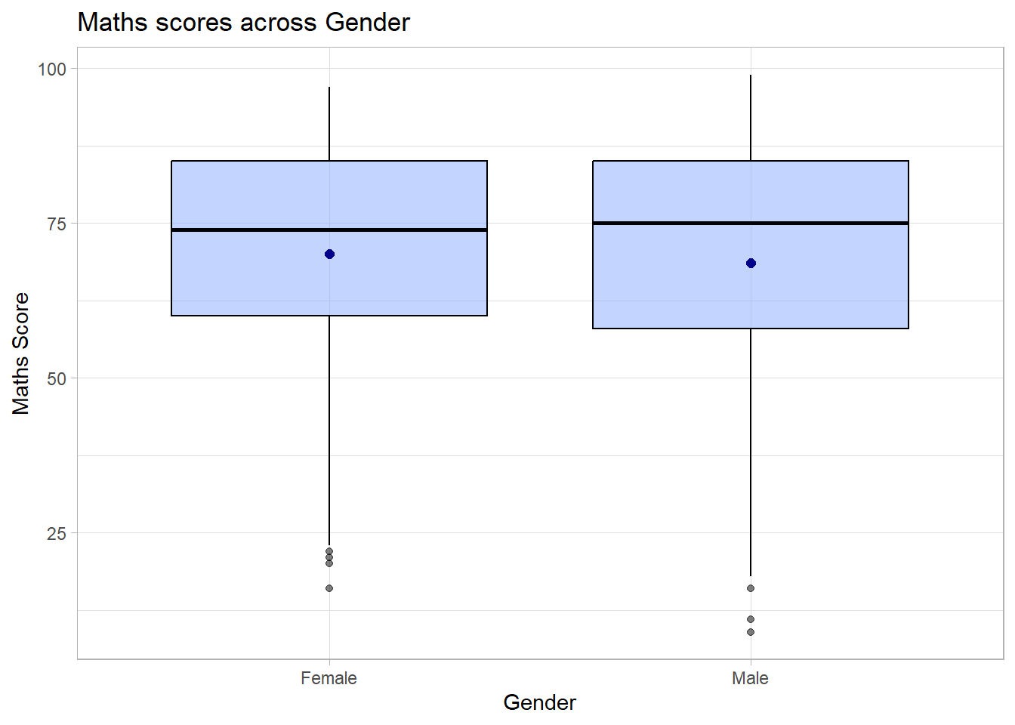Select the Female box lower whisker line
Viewport: 1015px width, 725px height.
(x=329, y=430)
